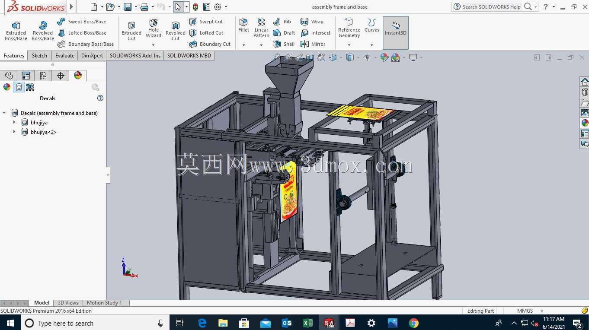
Task: Select Boundary Boss/Base
Action: click(x=85, y=44)
